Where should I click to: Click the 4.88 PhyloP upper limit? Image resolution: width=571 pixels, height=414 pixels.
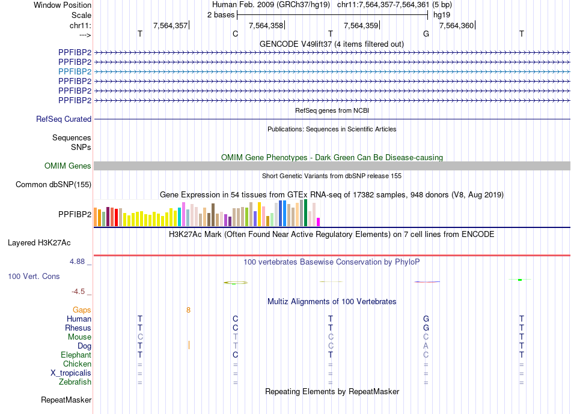click(77, 262)
